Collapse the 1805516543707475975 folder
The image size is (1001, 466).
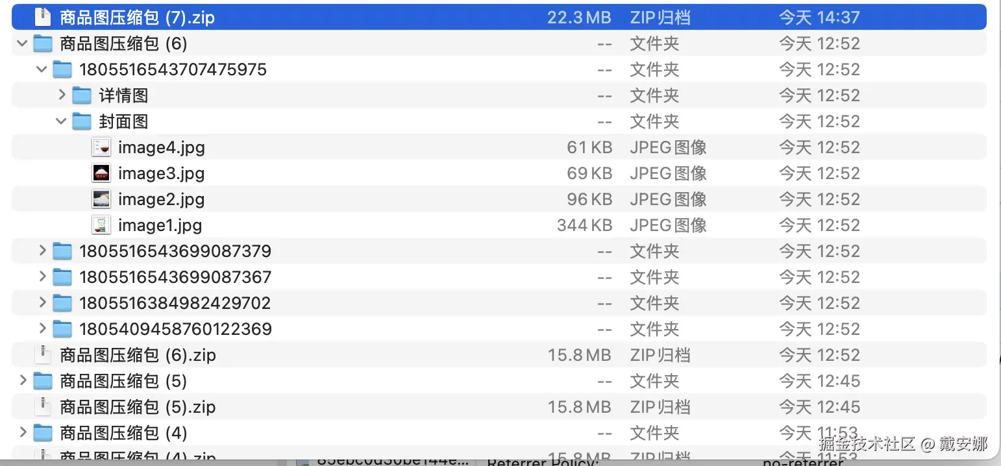(42, 69)
